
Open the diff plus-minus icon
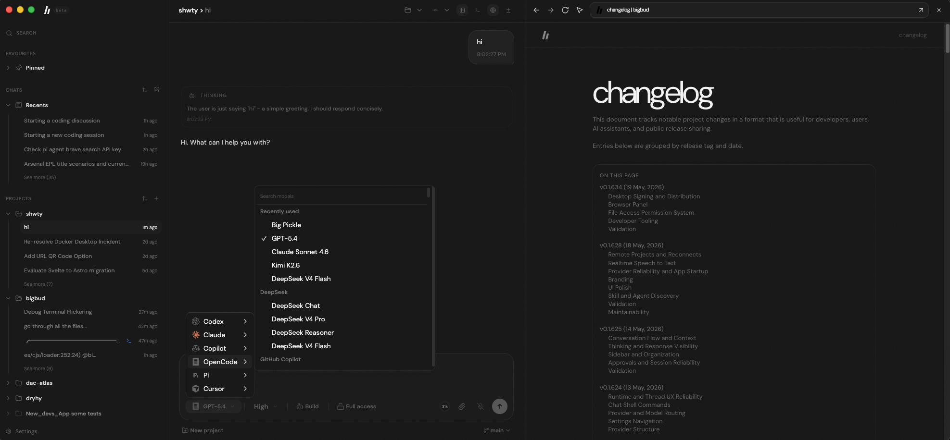pos(508,10)
